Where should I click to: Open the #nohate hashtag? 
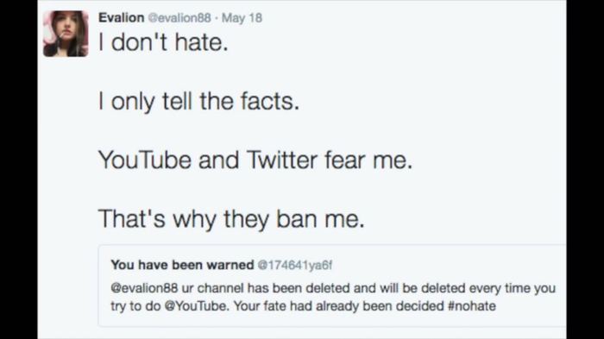(x=472, y=306)
